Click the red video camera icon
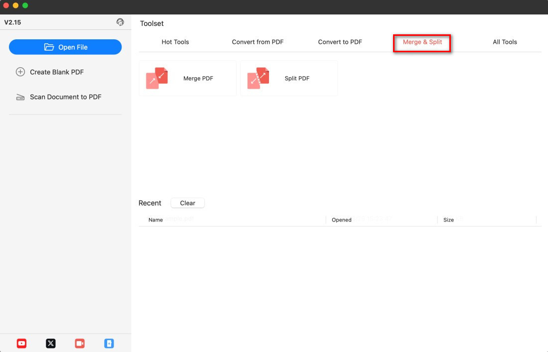The image size is (548, 352). pyautogui.click(x=80, y=343)
